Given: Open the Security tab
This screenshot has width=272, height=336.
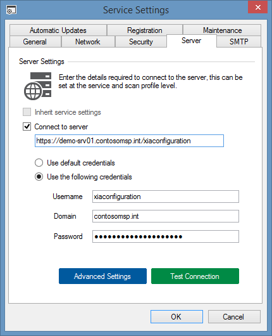Looking at the screenshot, I should coord(141,42).
